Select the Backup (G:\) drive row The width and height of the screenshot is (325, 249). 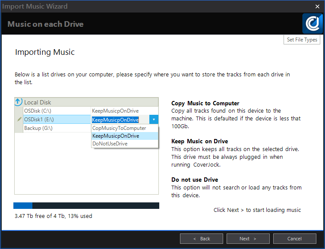coord(39,128)
